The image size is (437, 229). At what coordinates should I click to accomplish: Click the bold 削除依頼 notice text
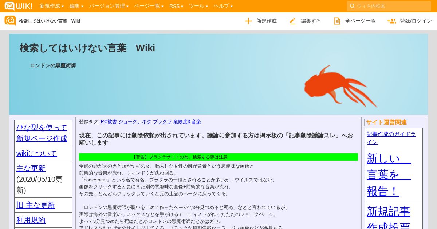click(x=216, y=139)
